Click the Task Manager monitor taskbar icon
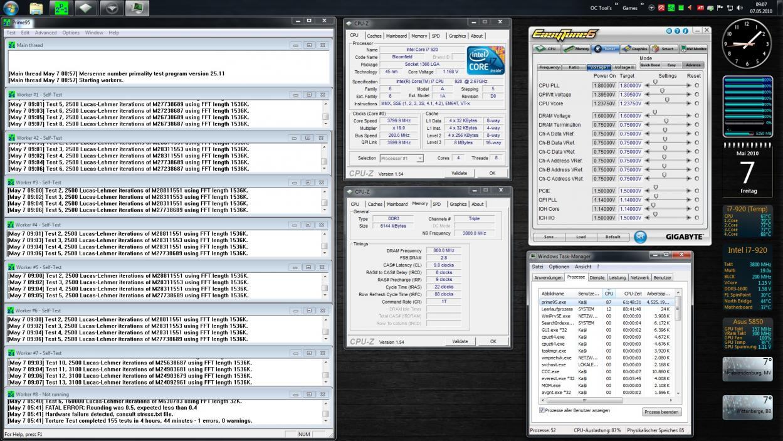Screen dimensions: 783x441 coord(137,8)
